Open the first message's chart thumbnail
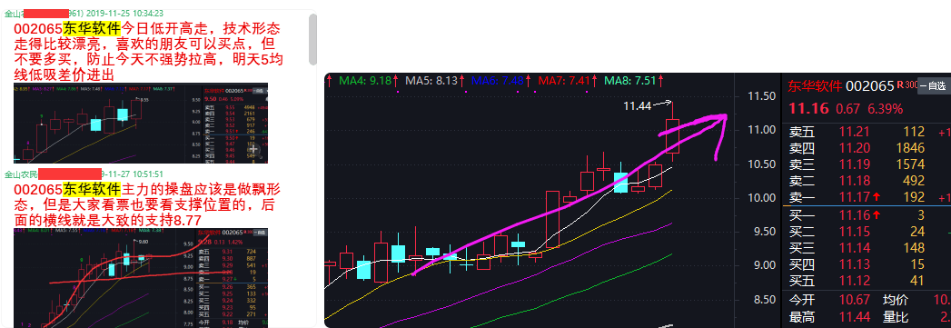Image resolution: width=951 pixels, height=328 pixels. tap(141, 123)
